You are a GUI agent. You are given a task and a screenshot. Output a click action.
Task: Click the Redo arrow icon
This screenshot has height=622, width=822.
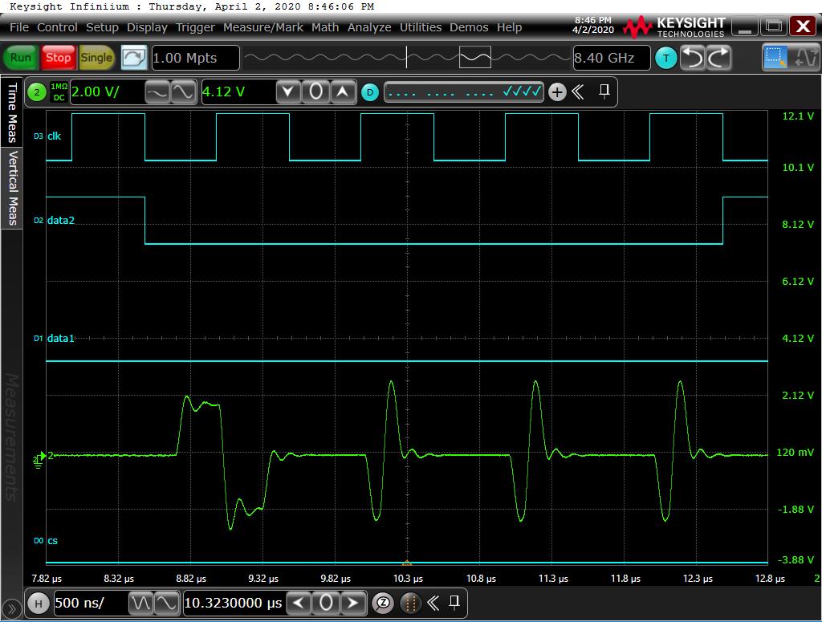pyautogui.click(x=718, y=58)
